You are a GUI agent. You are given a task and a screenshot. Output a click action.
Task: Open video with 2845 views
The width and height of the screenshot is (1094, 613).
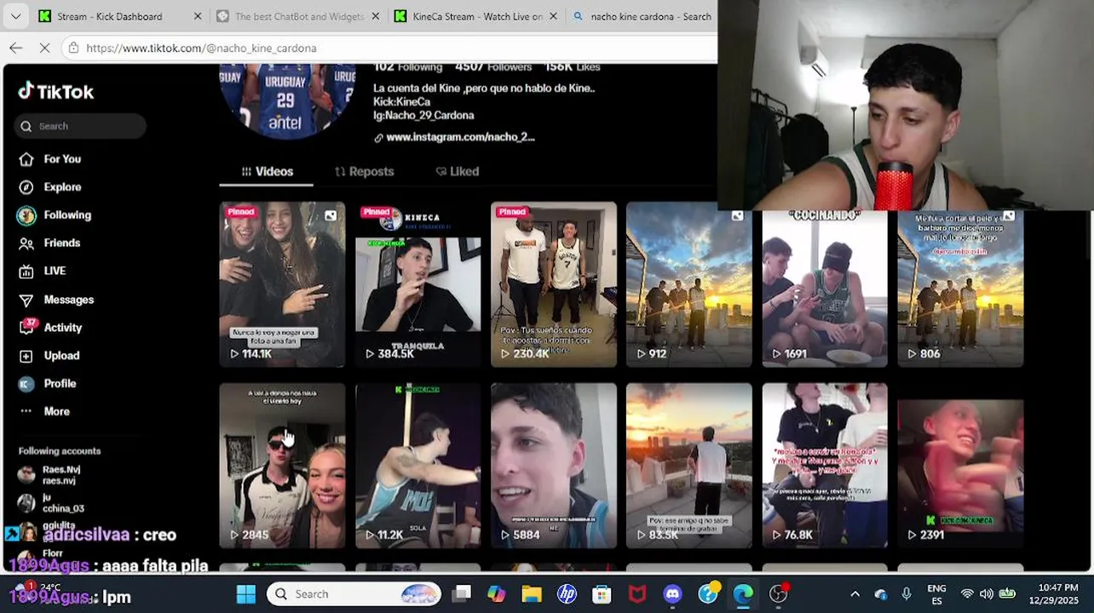[x=282, y=466]
